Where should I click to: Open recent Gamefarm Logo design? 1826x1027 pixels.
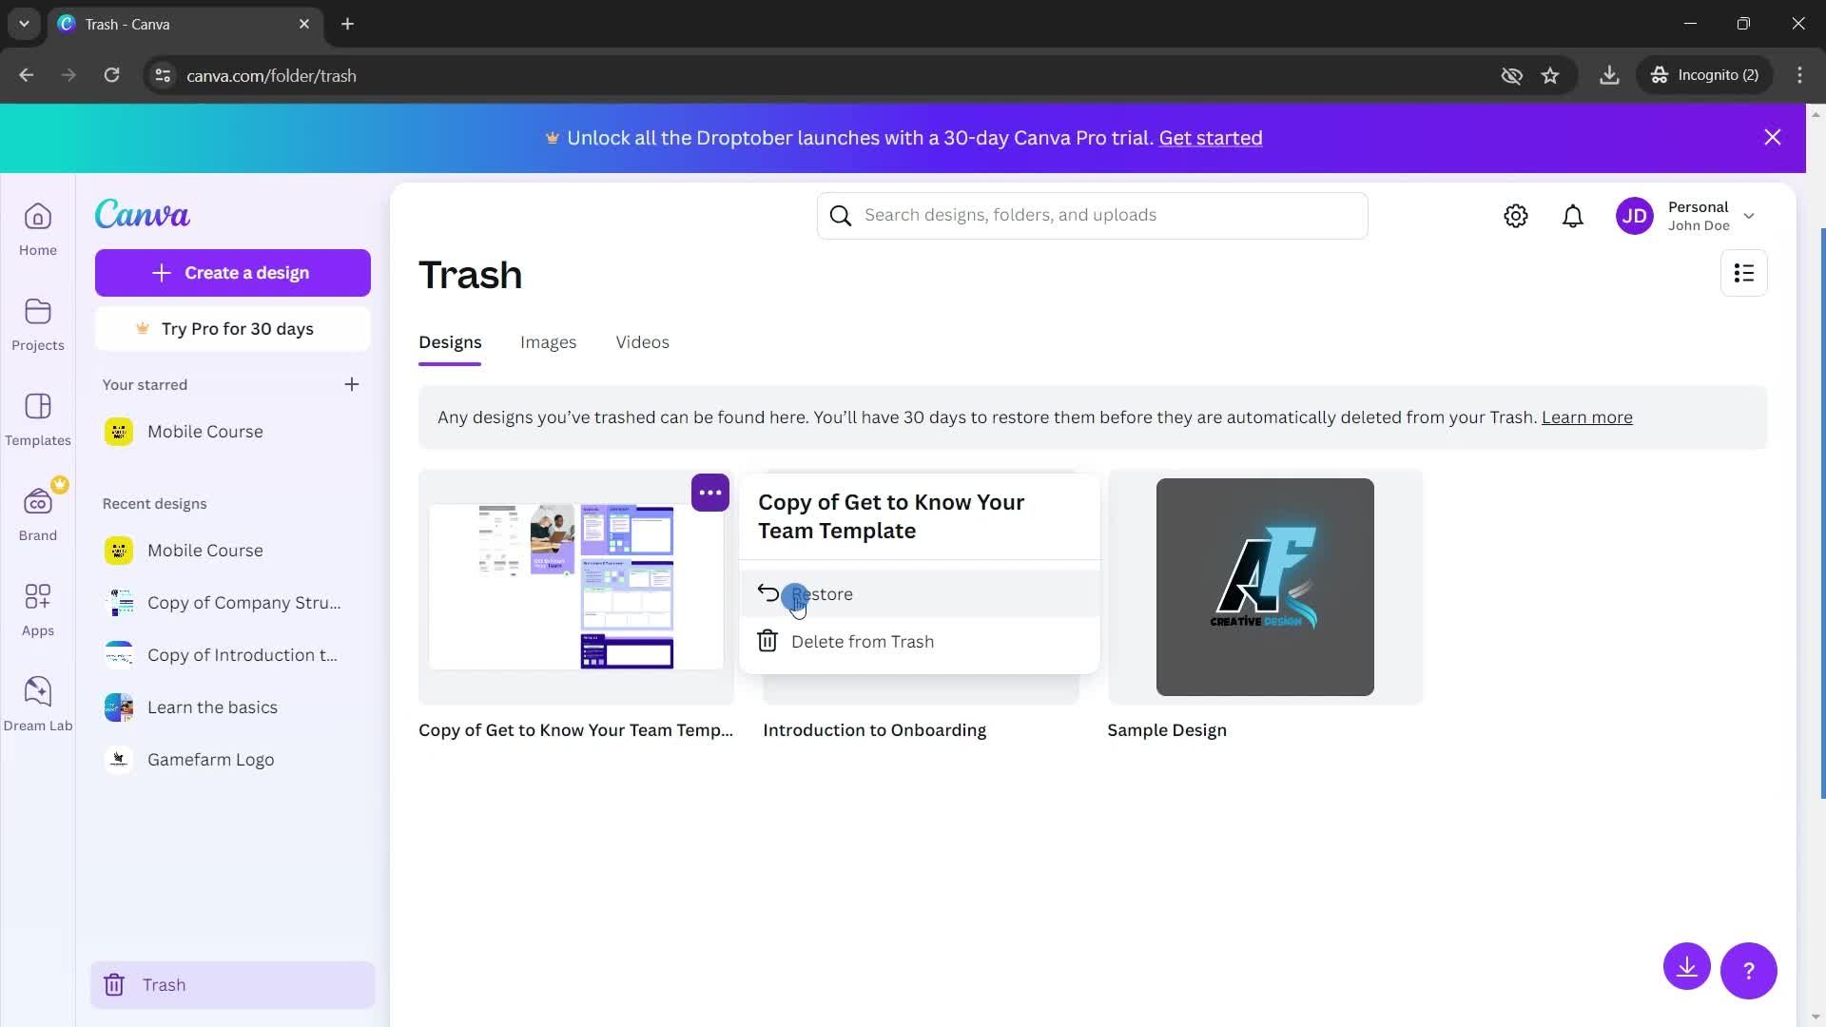pyautogui.click(x=233, y=760)
